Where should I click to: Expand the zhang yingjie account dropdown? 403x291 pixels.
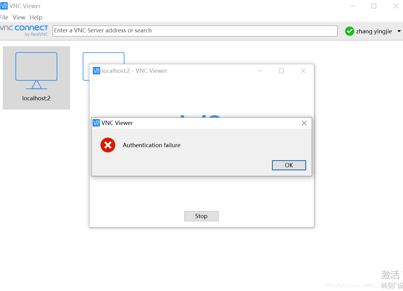click(x=399, y=31)
